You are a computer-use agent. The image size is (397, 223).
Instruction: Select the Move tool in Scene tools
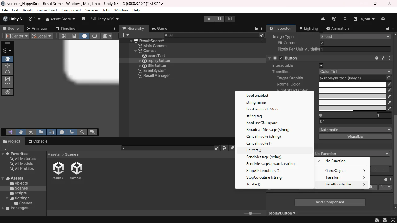tap(7, 65)
